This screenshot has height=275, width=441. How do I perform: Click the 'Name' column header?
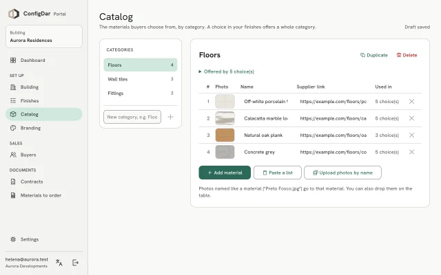click(x=247, y=87)
